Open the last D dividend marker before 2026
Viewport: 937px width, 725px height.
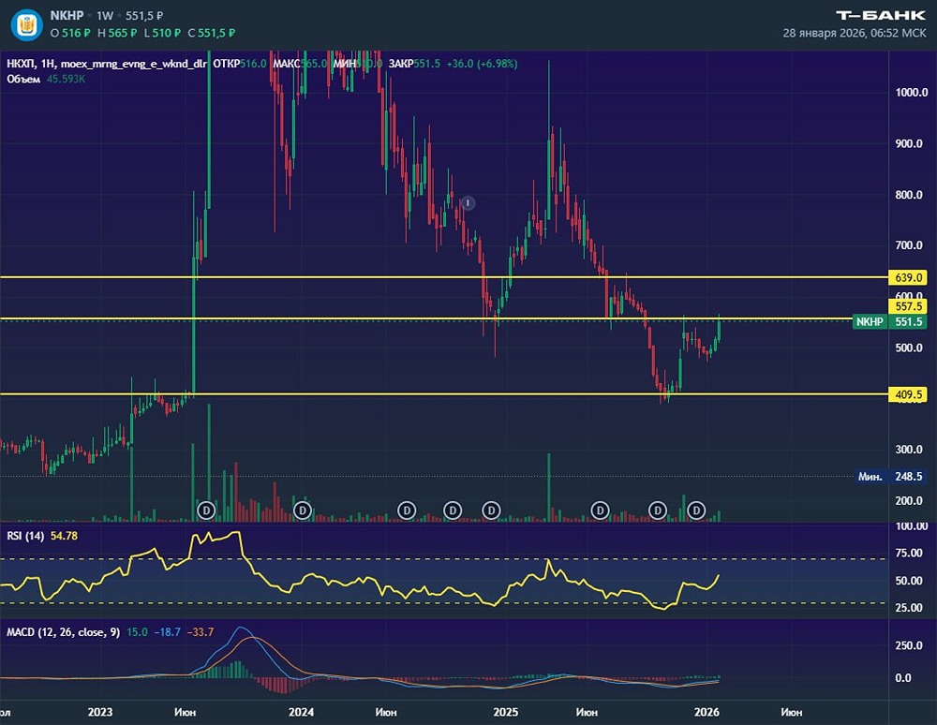[696, 510]
